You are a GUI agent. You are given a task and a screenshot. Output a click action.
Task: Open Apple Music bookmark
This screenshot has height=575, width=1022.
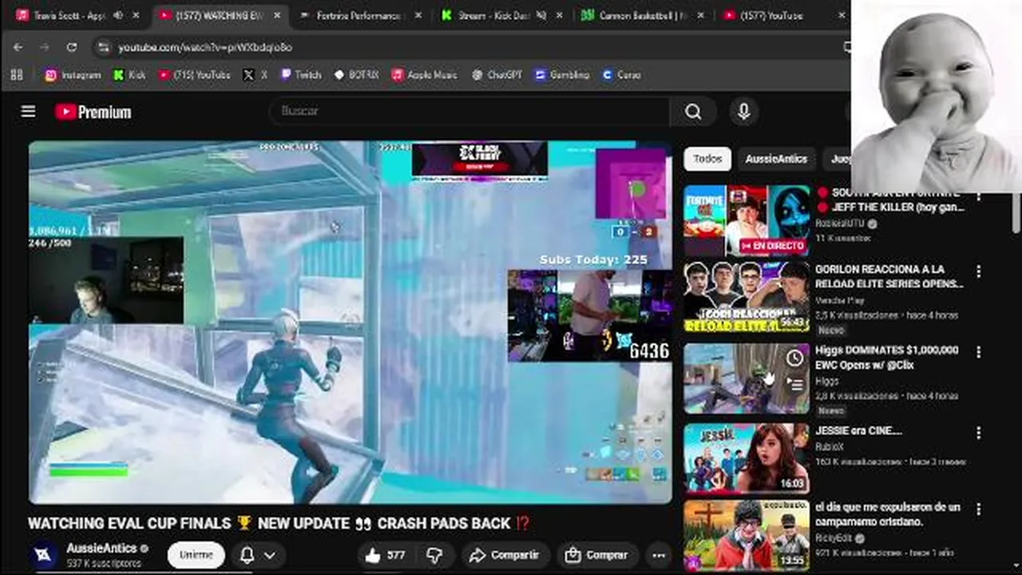424,74
